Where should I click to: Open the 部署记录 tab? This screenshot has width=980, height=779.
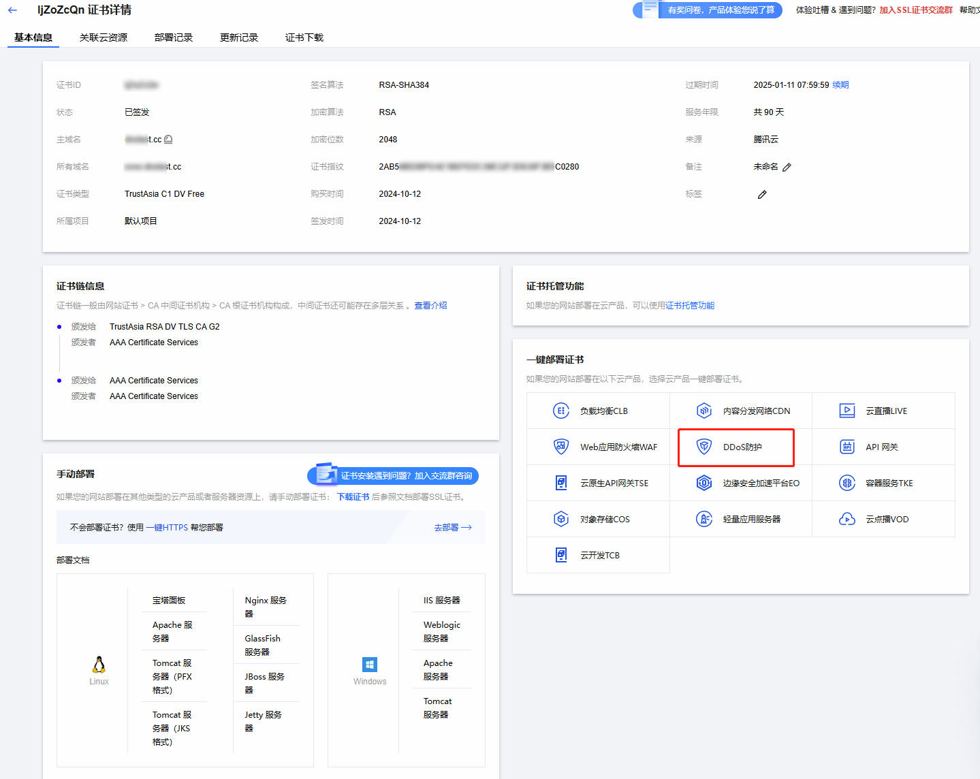coord(174,37)
